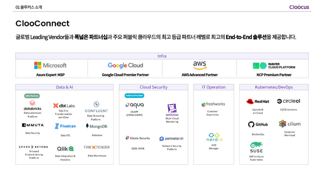Screen dimensions: 324x182
Task: Click the Elite Partner badge
Action: [x=32, y=96]
